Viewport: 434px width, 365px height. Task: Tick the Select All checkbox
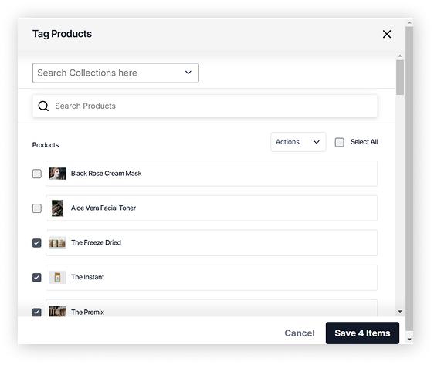(x=339, y=143)
